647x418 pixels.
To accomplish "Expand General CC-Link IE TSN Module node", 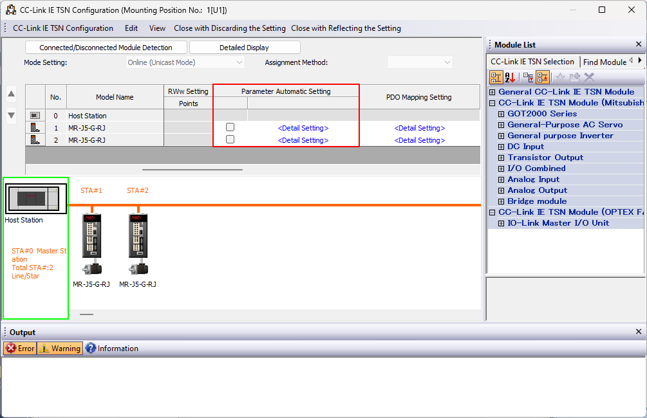I will coord(492,92).
